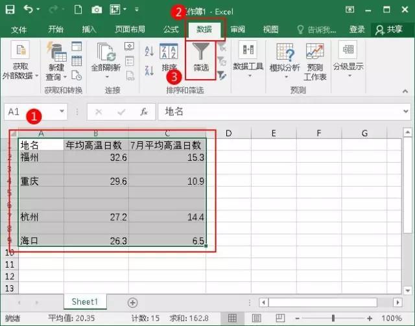Click the Redo arrow icon
415x326 pixels.
click(54, 10)
